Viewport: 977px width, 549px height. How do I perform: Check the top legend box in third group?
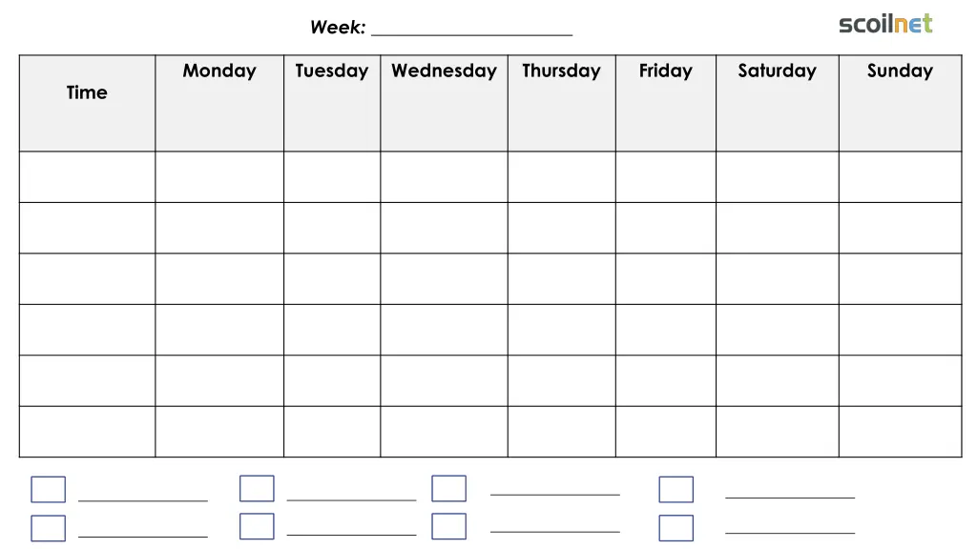pyautogui.click(x=448, y=489)
